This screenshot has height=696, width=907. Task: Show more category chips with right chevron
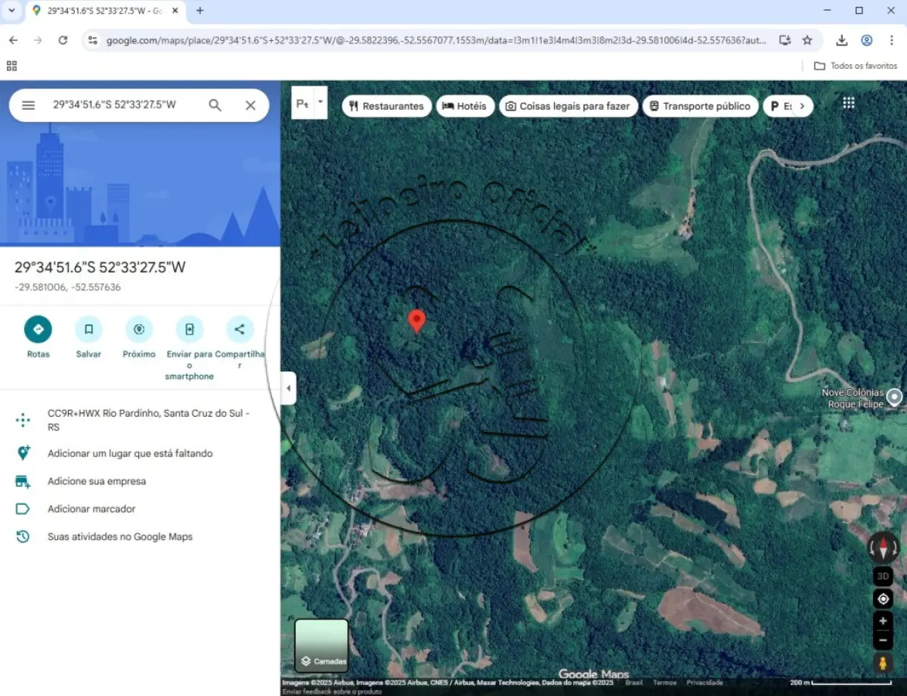[802, 106]
